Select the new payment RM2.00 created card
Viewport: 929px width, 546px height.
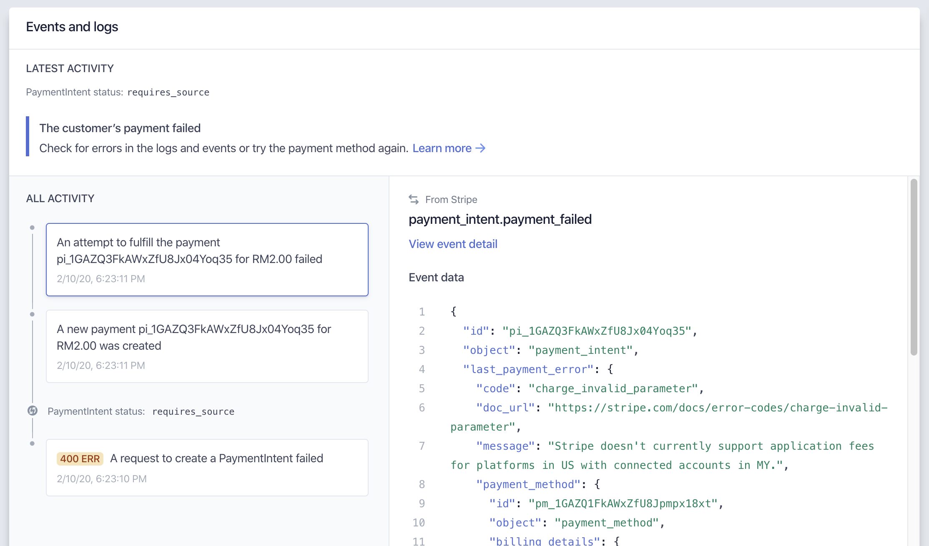(207, 346)
